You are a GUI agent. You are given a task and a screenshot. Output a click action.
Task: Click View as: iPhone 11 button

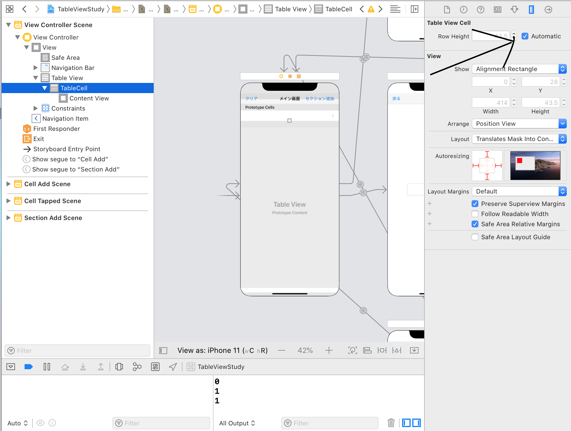click(222, 350)
